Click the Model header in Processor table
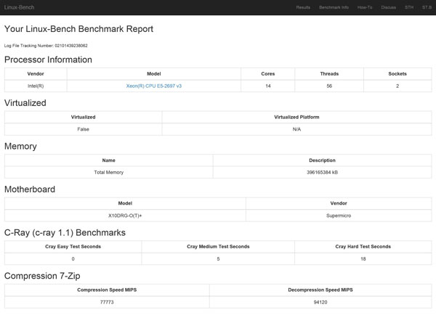Viewport: 436px width, 315px height. (154, 73)
